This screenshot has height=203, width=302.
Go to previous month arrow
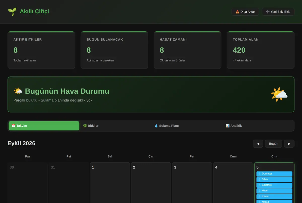[x=258, y=144]
